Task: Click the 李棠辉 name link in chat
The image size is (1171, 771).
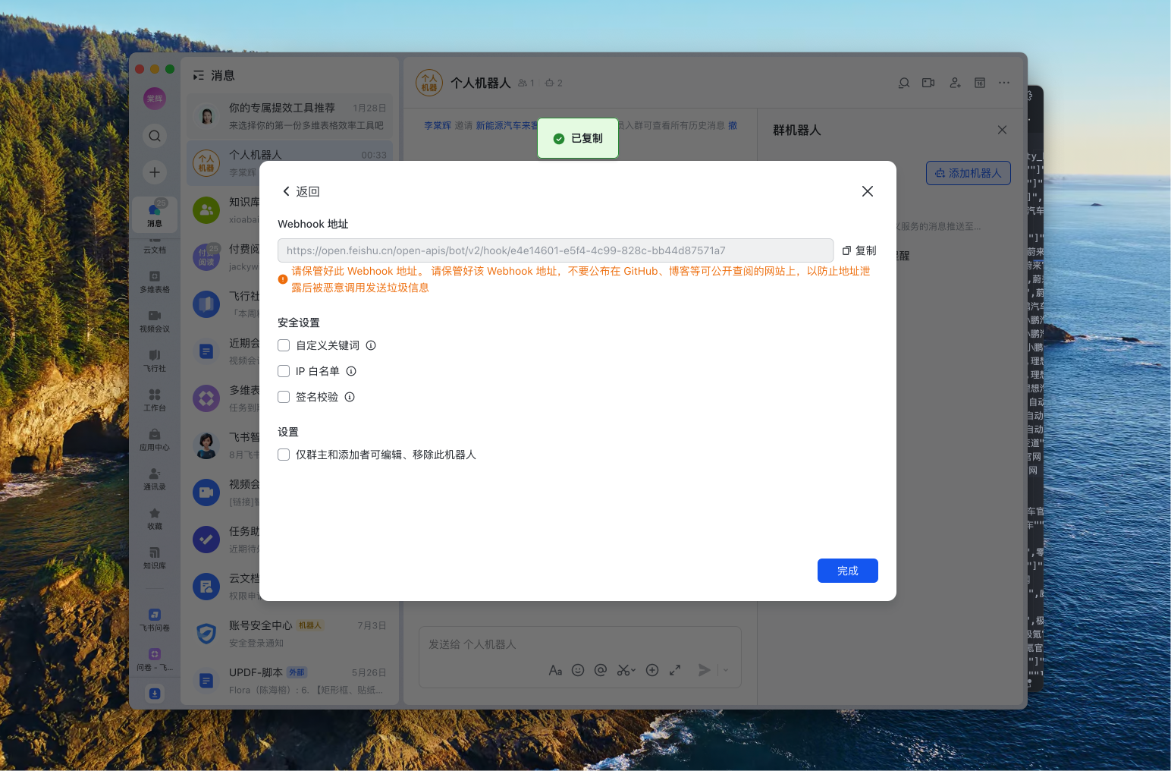Action: (x=438, y=126)
